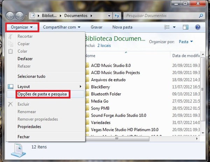Open Help with the question mark icon
The width and height of the screenshot is (210, 162).
(198, 27)
